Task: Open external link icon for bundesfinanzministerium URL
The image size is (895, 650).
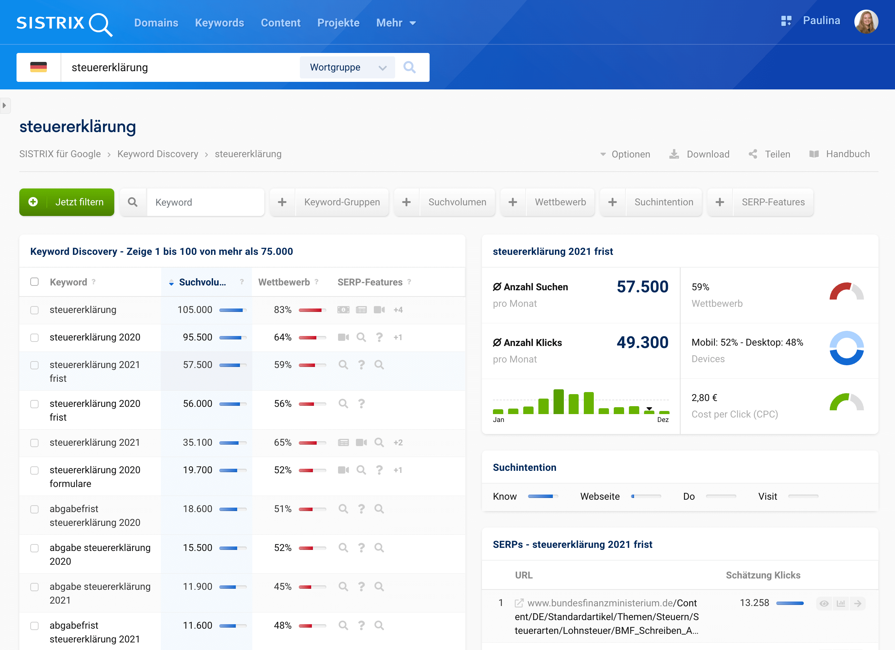Action: 519,603
